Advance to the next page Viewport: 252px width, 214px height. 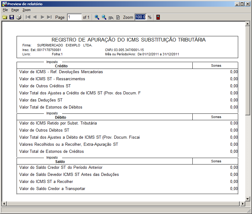pos(42,17)
